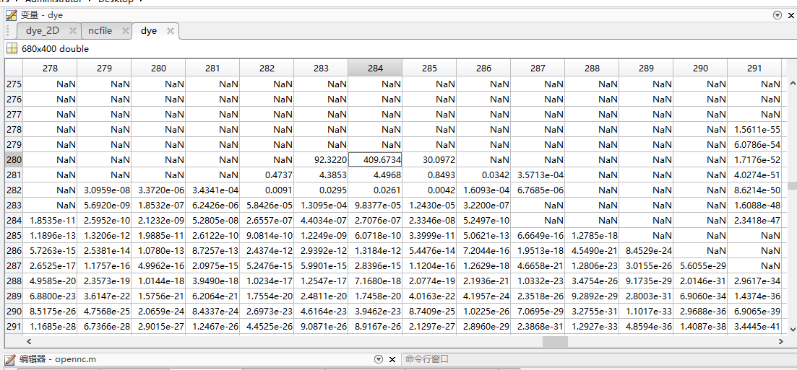
Task: Close the dye_2D variable tab
Action: 73,31
